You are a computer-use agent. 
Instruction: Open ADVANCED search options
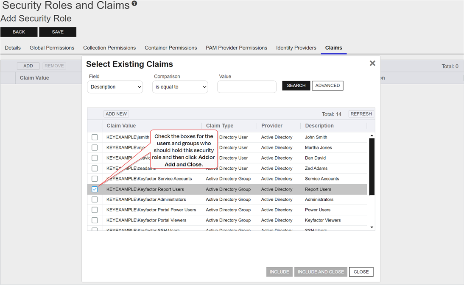point(327,86)
